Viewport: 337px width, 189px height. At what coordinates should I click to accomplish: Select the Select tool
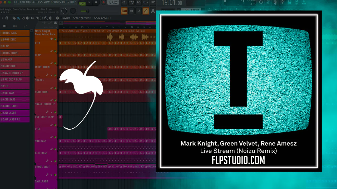(41, 18)
